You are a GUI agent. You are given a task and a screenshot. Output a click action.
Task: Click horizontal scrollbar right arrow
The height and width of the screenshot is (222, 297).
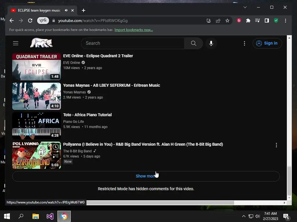[x=284, y=203]
